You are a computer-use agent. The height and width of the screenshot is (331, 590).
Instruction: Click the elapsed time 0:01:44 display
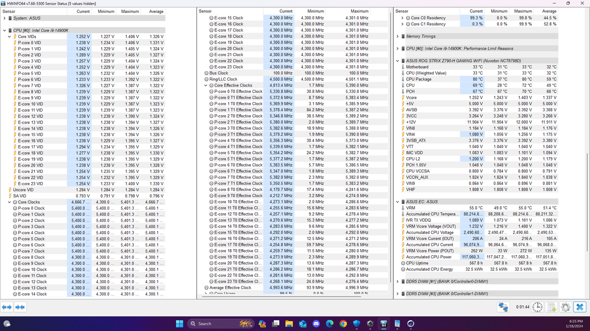[x=522, y=307]
